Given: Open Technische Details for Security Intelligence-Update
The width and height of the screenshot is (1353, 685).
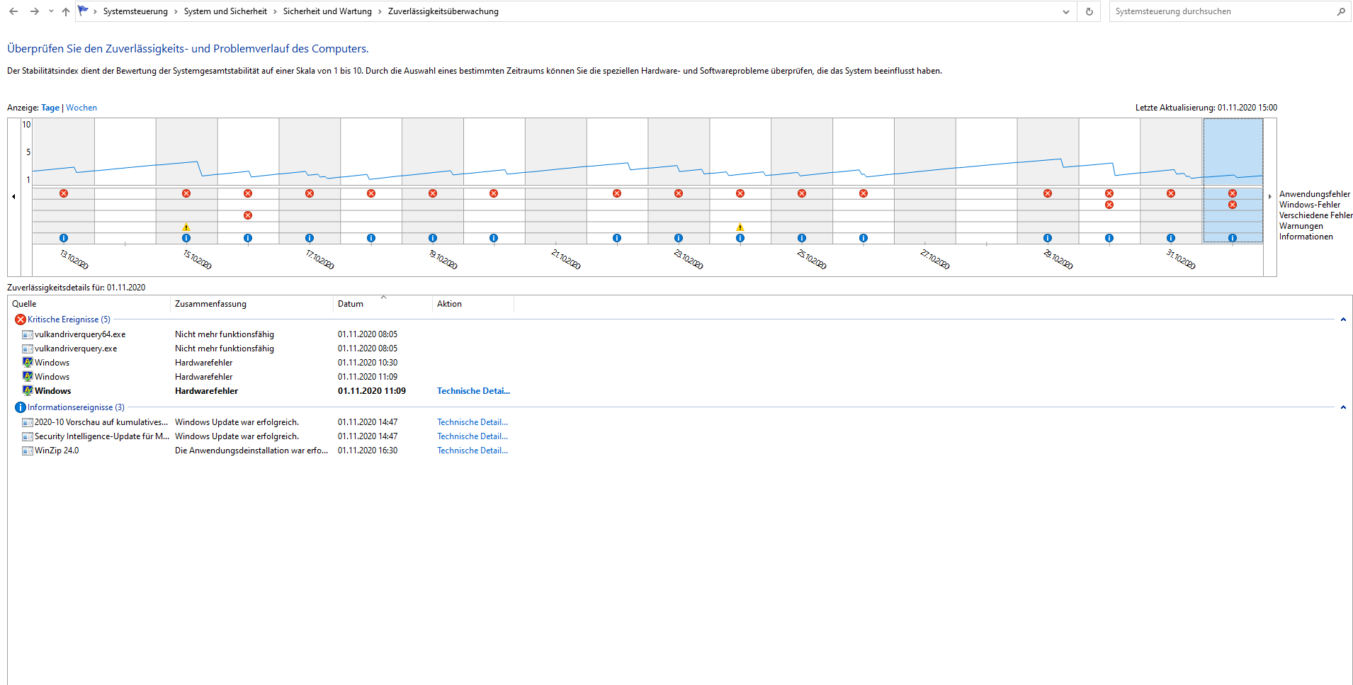Looking at the screenshot, I should pos(472,436).
